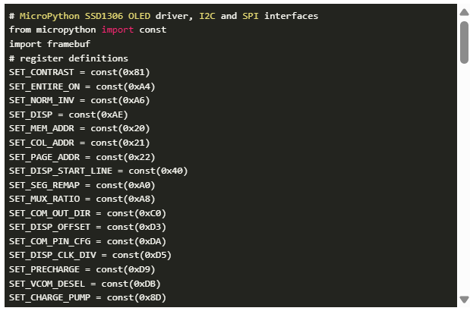
Task: Click on the SET_ENTIRE_ON definition
Action: (85, 86)
